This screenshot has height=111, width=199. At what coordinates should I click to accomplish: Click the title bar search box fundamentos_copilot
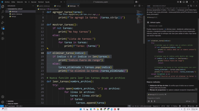point(100,2)
